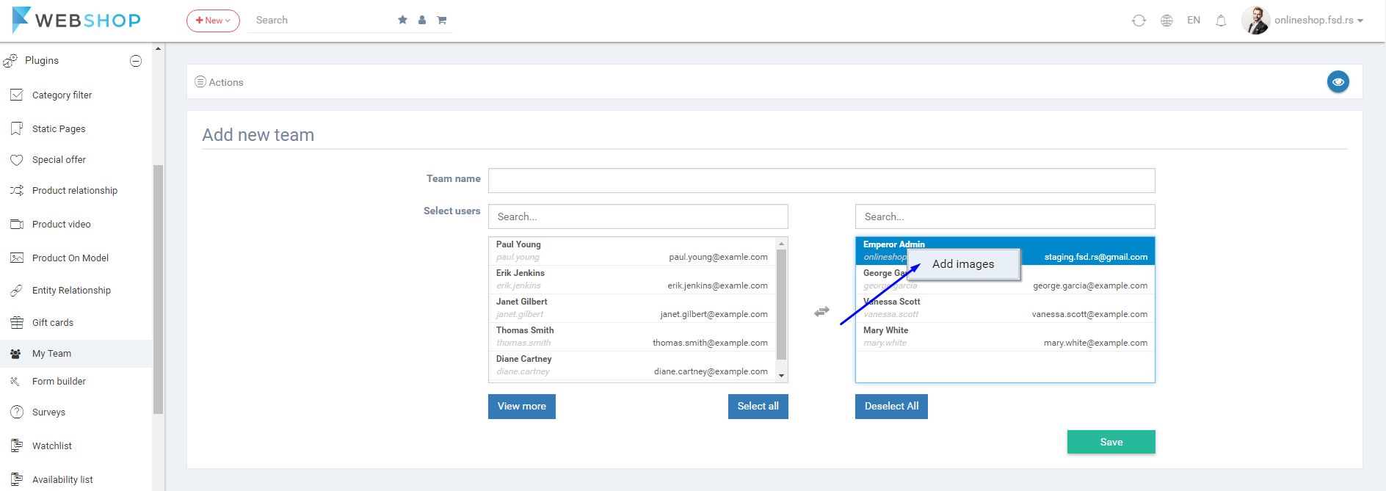Select Diane Cartney in available users

pos(632,365)
